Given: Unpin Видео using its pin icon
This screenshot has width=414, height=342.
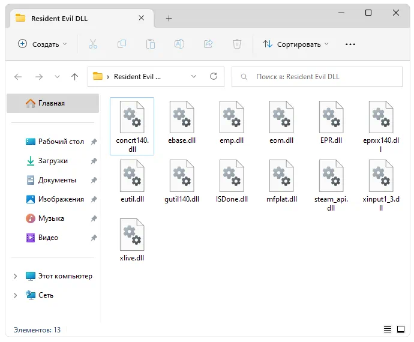Looking at the screenshot, I should coord(94,238).
